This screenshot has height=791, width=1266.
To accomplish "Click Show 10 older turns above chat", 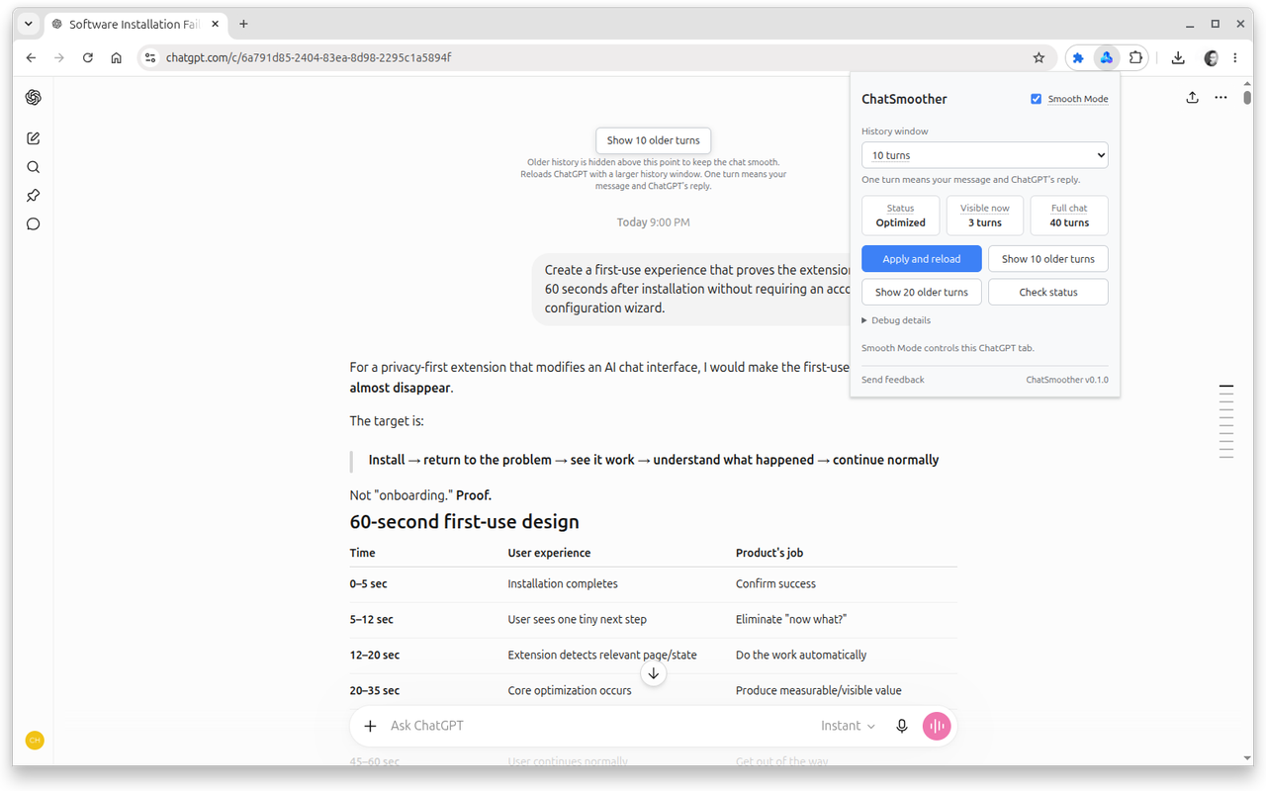I will (x=653, y=140).
